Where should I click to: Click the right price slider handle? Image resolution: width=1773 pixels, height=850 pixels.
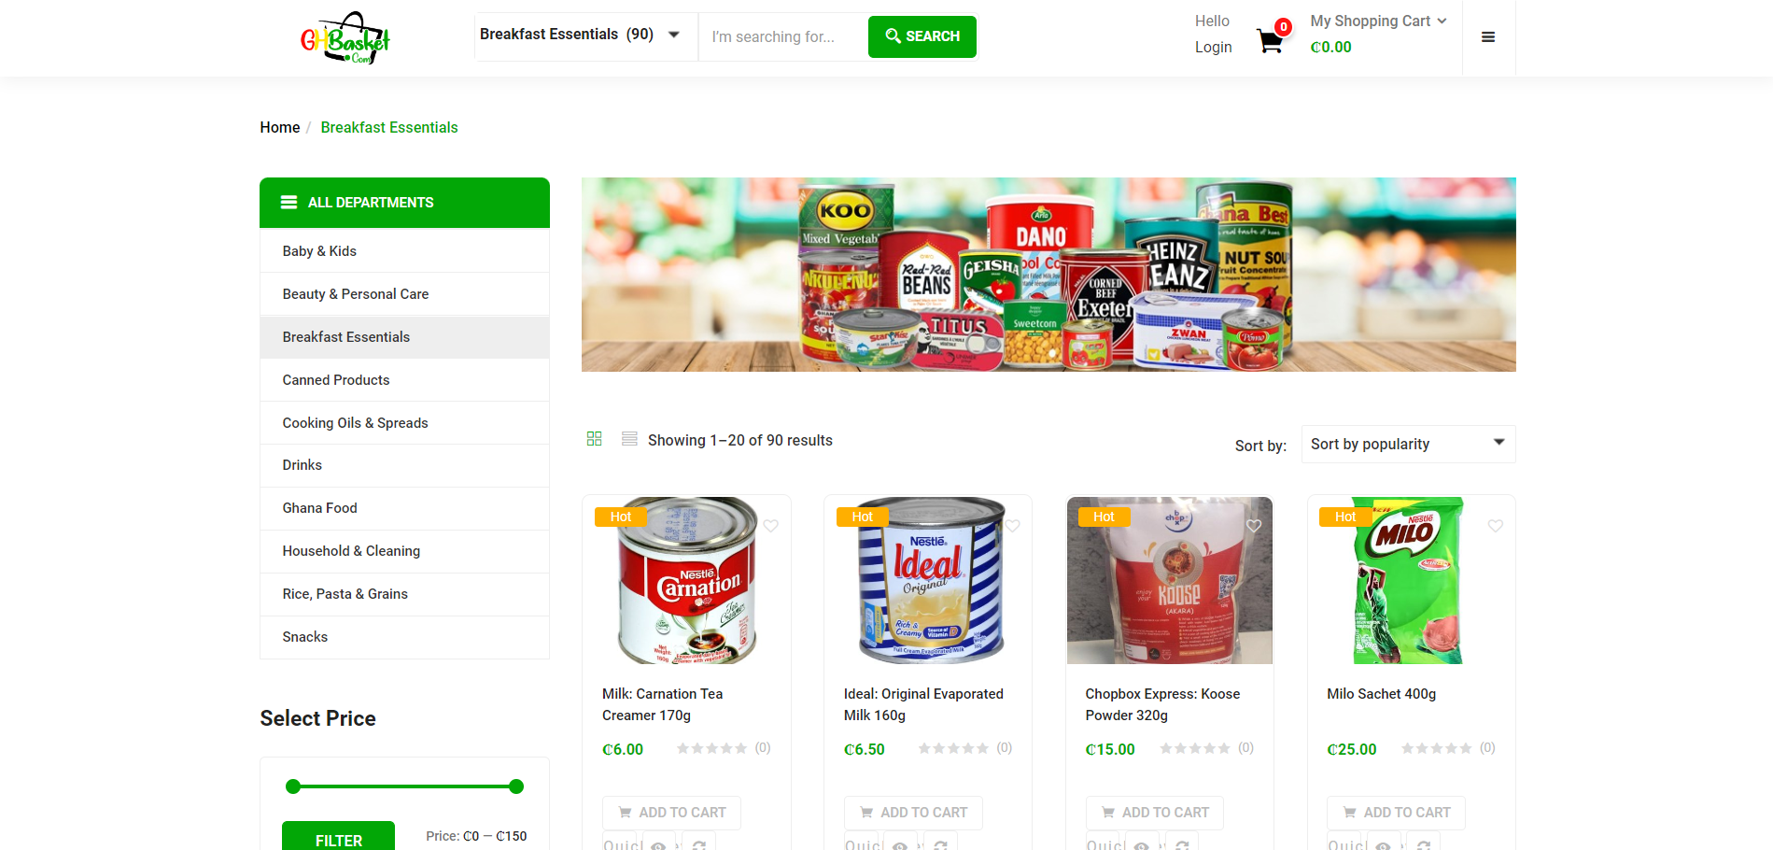coord(516,786)
